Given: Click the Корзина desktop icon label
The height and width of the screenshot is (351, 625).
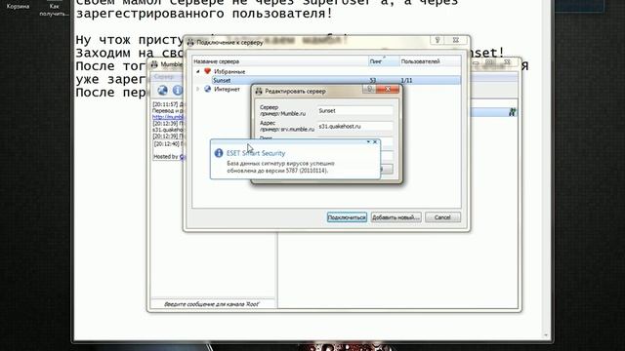Looking at the screenshot, I should [18, 7].
